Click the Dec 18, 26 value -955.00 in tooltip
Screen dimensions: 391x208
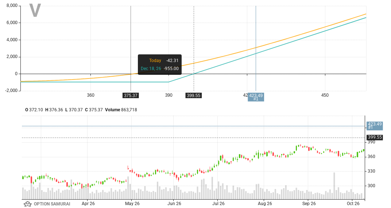(171, 69)
